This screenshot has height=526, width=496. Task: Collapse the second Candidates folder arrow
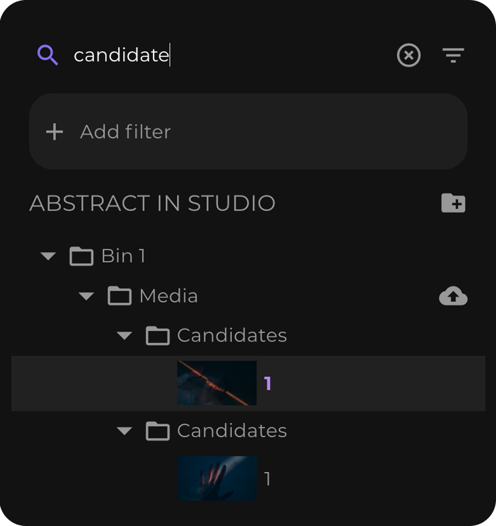tap(124, 431)
